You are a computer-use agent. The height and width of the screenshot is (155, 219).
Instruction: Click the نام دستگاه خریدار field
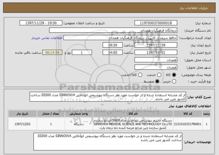[x=113, y=30]
